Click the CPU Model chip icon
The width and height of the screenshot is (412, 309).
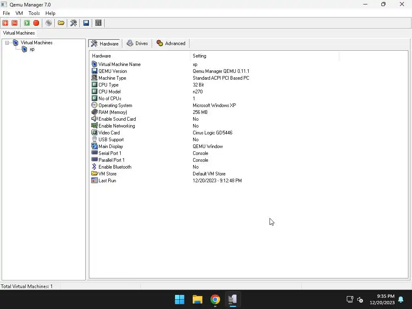click(x=94, y=91)
